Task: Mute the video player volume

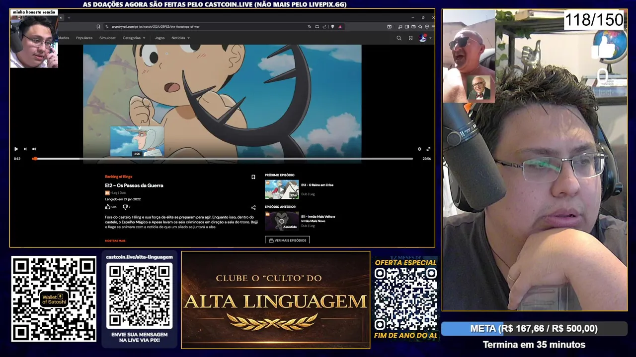Action: point(34,149)
